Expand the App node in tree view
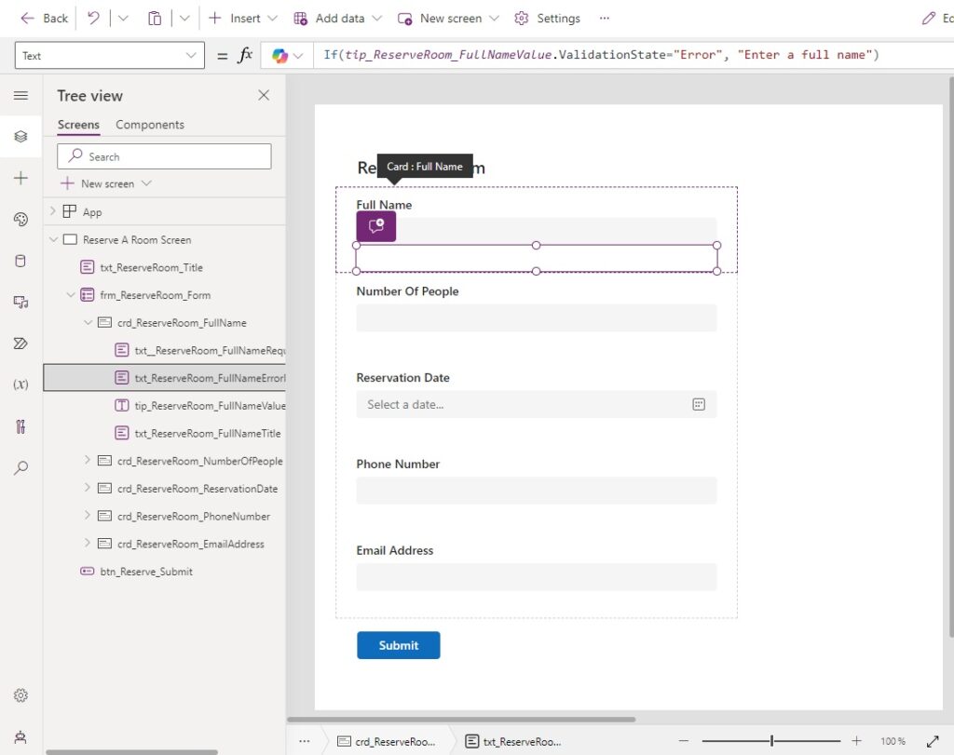 point(53,211)
